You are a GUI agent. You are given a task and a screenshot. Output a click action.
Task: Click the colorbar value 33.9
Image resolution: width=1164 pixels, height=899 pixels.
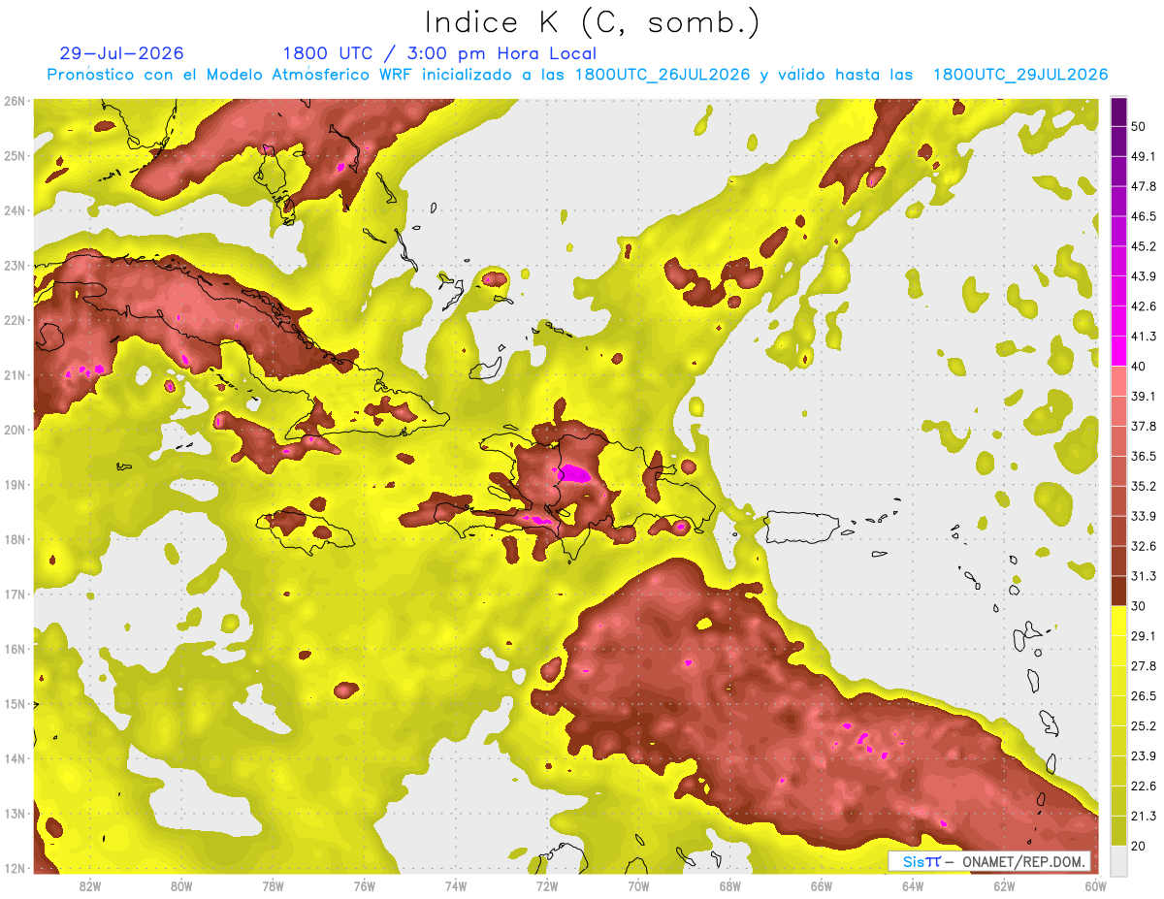coord(1144,516)
